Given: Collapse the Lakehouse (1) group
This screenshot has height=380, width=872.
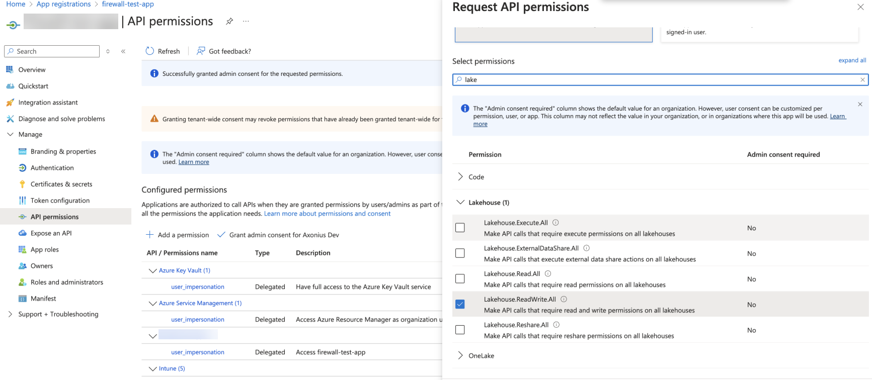Looking at the screenshot, I should coord(460,202).
